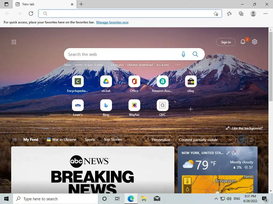This screenshot has width=273, height=204.
Task: Click the ico icons search suggestion
Action: pos(163,65)
